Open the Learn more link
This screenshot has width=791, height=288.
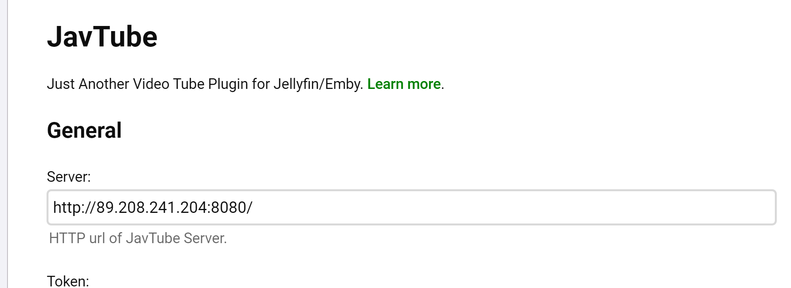click(x=404, y=84)
